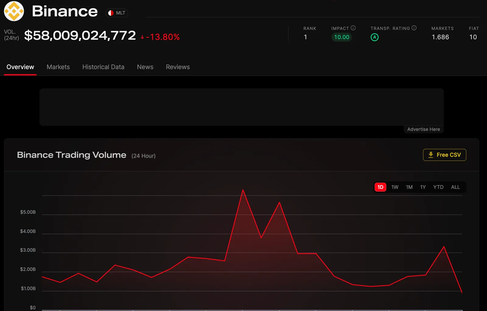Click the 10.00 impact score badge
The image size is (487, 311).
[x=342, y=37]
